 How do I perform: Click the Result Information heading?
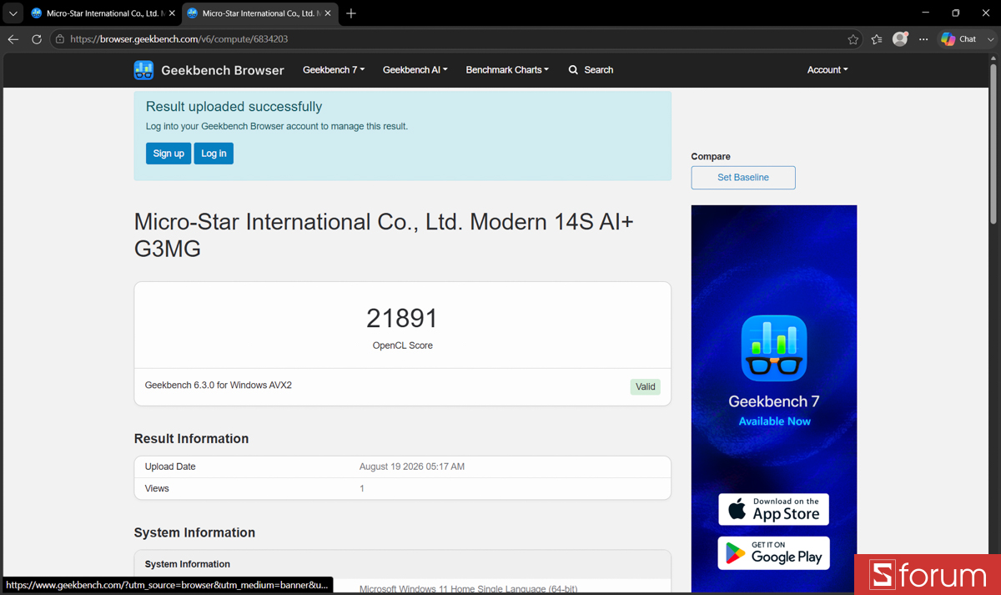click(x=191, y=439)
